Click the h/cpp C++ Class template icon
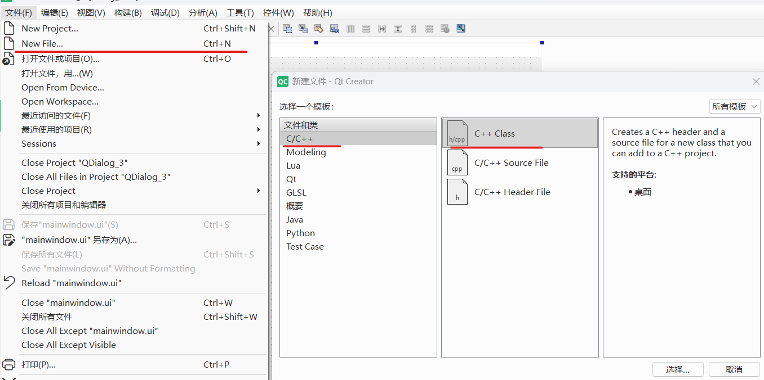Viewport: 764px width, 380px height. coord(457,133)
